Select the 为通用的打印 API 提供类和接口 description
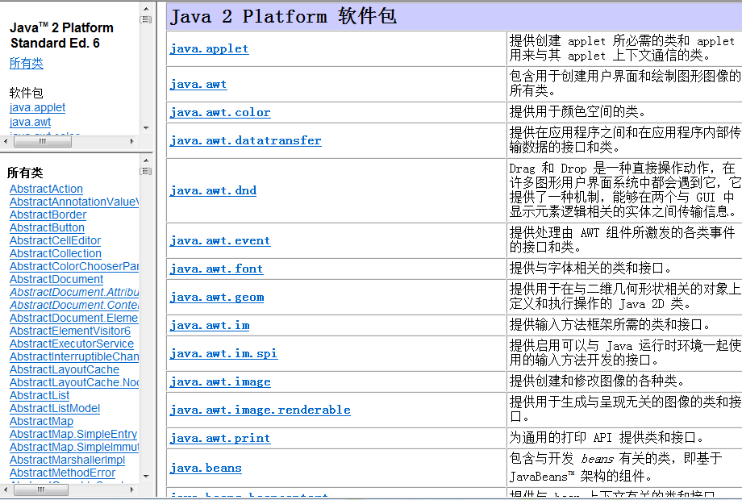This screenshot has height=500, width=742. pos(607,438)
